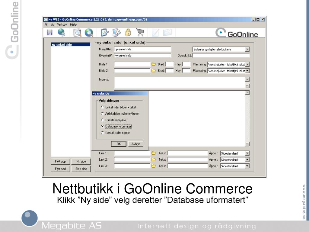
Task: Click the grayed envelope icon
Action: (167, 32)
